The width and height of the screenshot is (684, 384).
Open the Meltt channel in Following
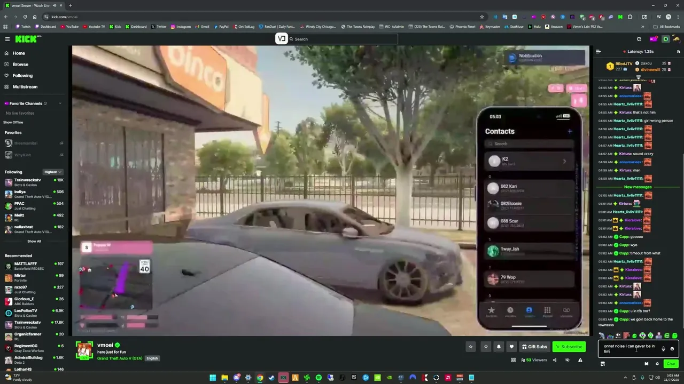pyautogui.click(x=33, y=218)
